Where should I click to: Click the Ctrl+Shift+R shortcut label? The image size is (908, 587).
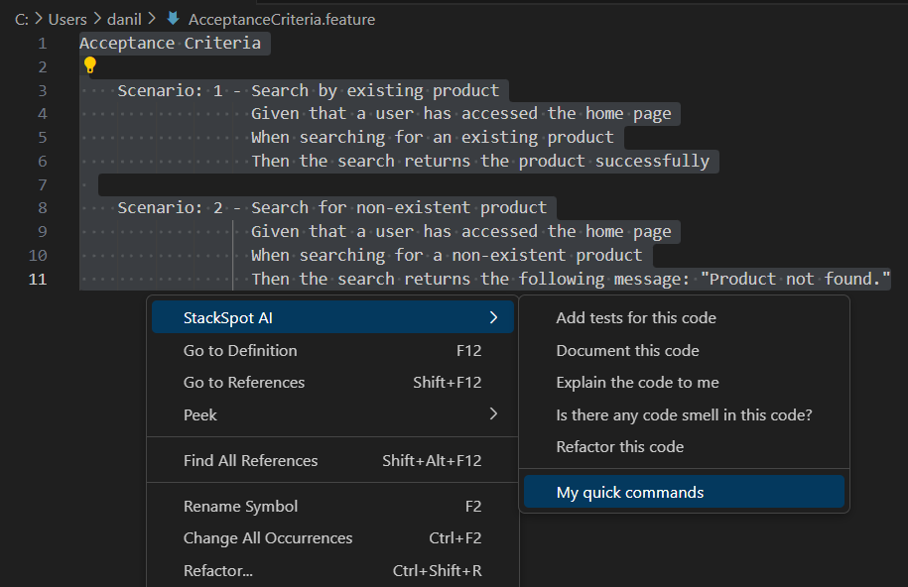(x=438, y=570)
